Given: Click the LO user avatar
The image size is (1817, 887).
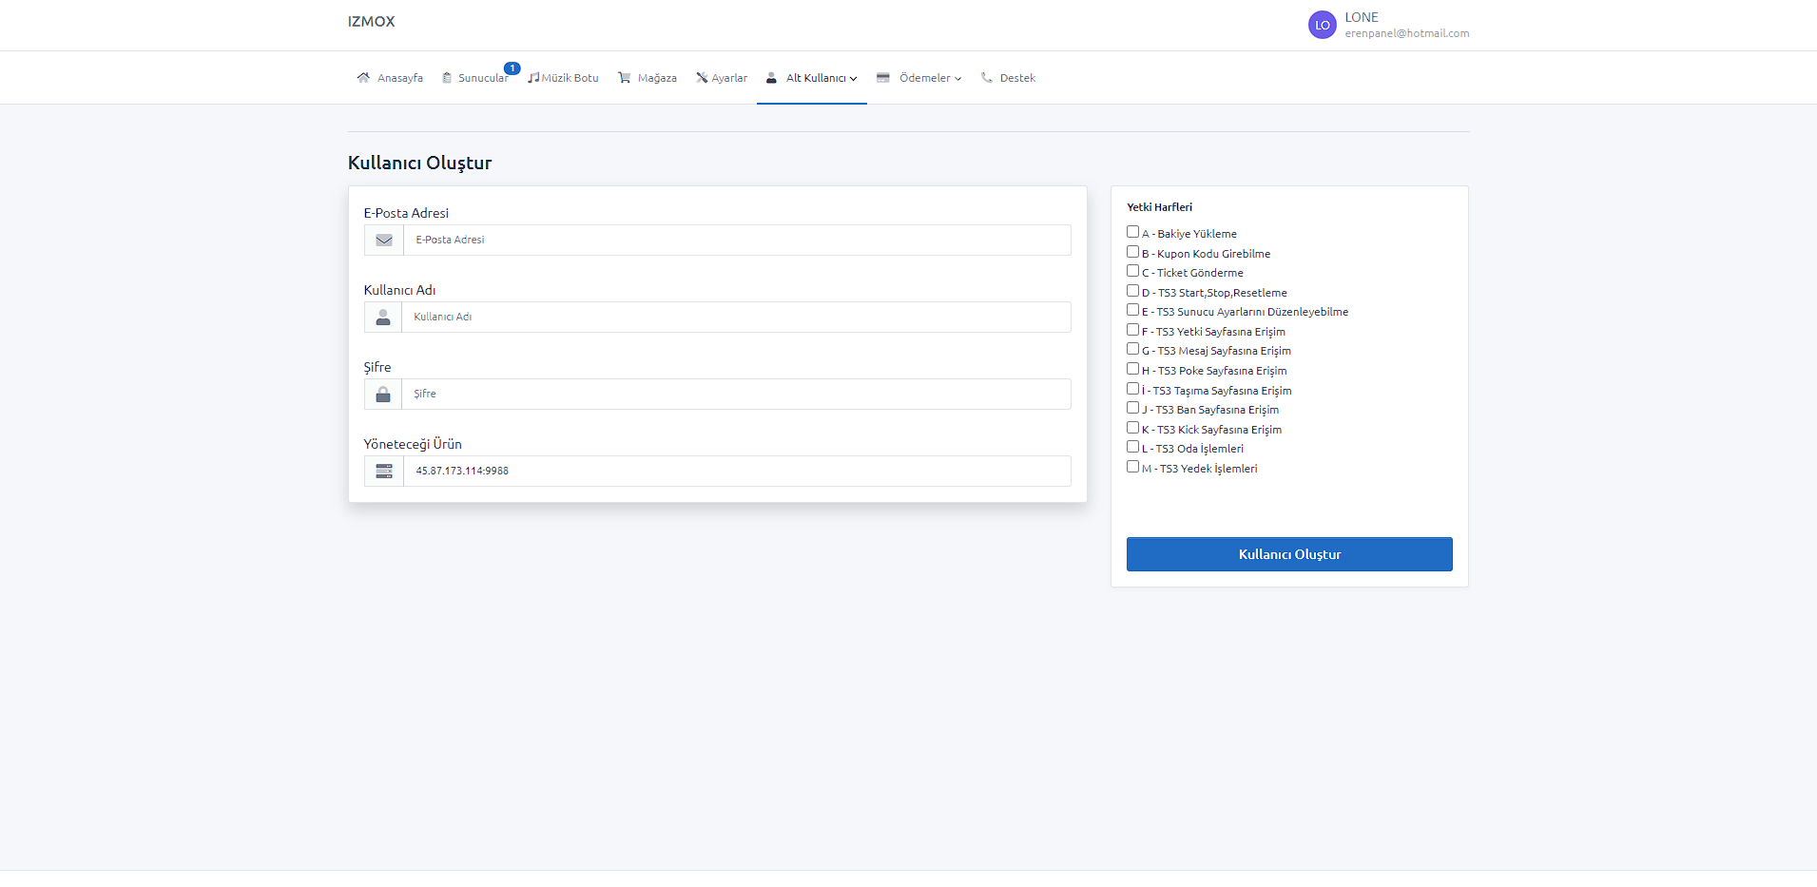Looking at the screenshot, I should (1322, 25).
